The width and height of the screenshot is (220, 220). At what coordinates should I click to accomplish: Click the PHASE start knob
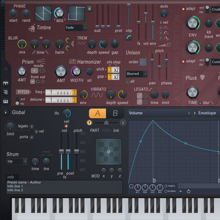pos(13,14)
